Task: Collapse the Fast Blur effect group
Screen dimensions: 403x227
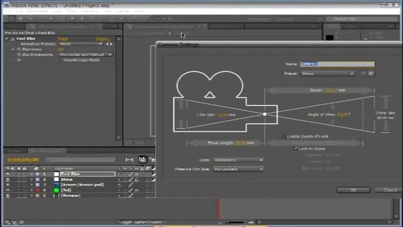Action: point(7,38)
